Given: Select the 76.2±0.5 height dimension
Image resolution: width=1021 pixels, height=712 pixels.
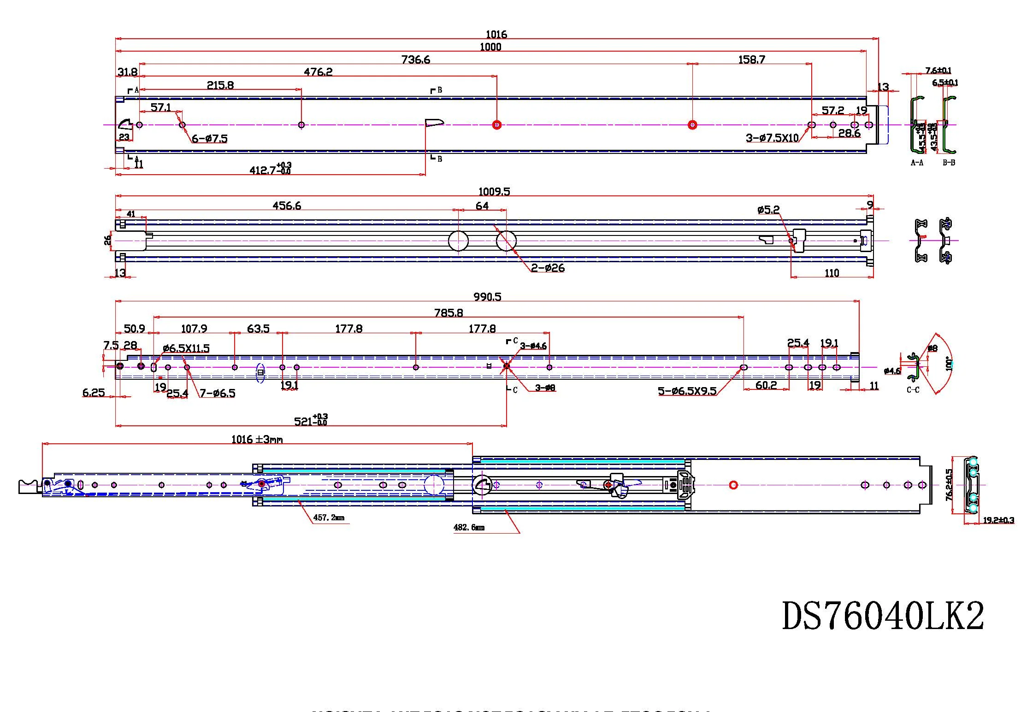Looking at the screenshot, I should pos(949,485).
